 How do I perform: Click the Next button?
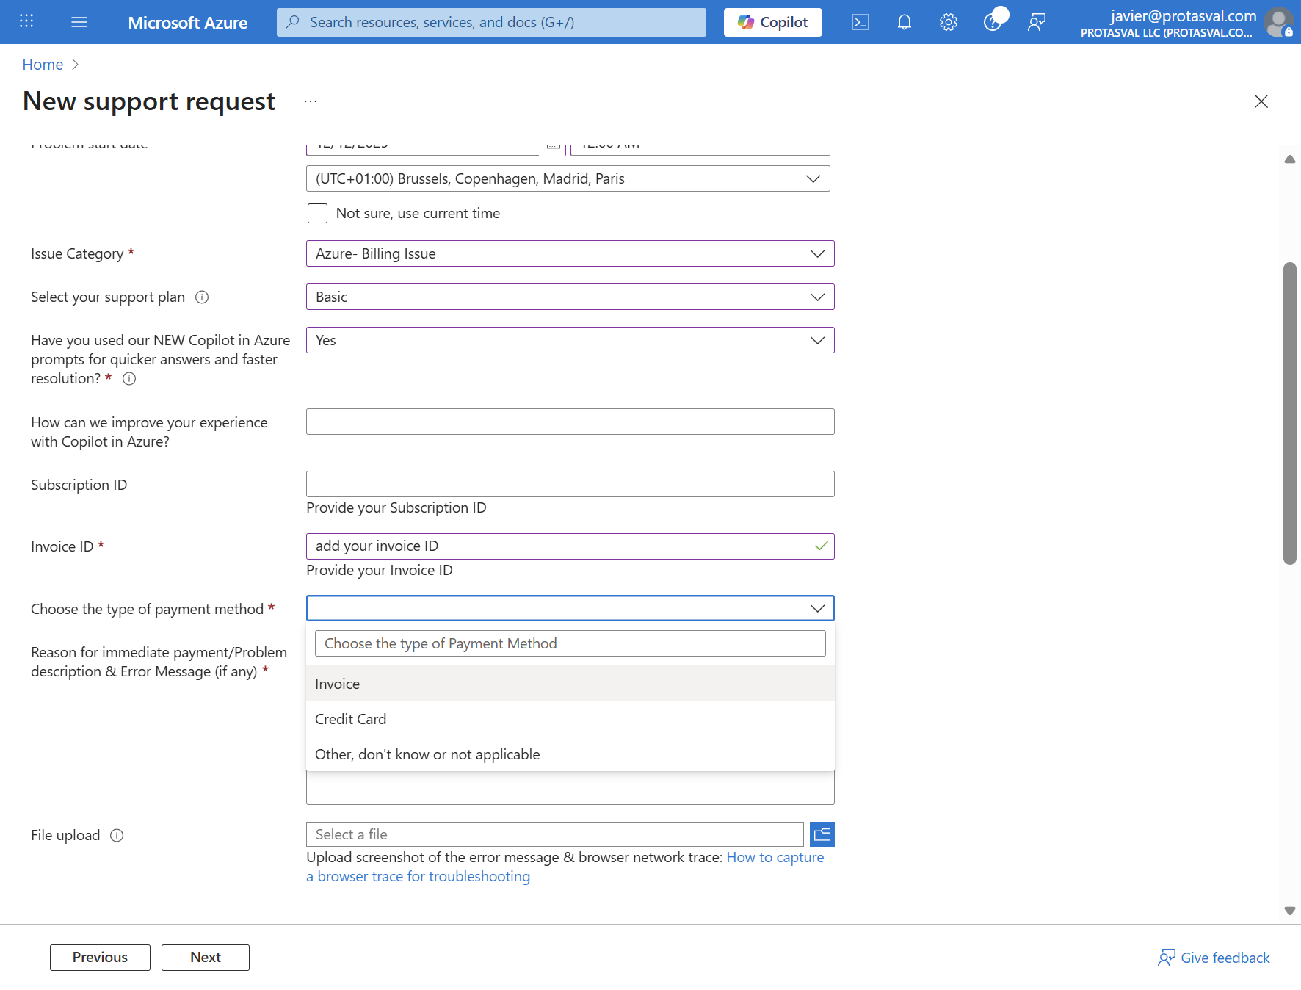[206, 958]
